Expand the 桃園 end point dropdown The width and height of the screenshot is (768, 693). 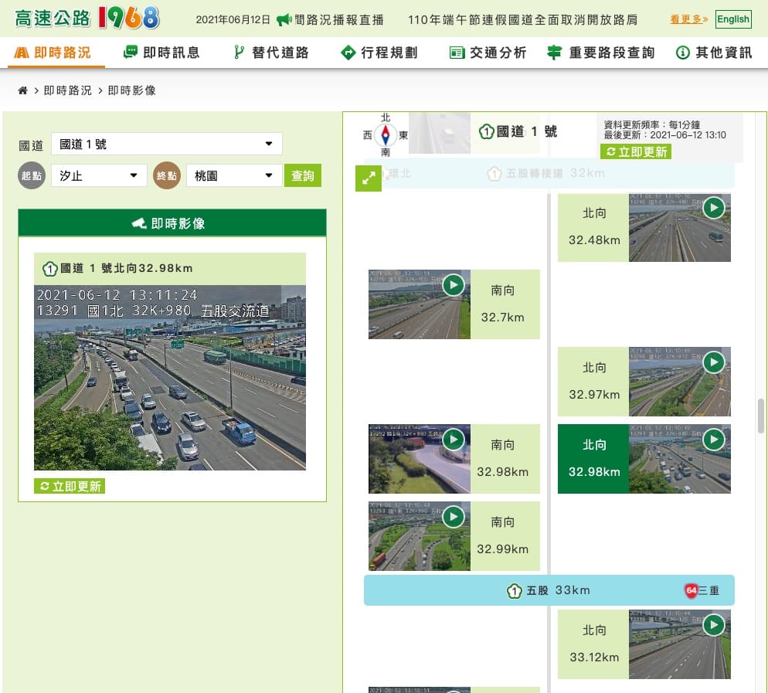coord(234,175)
